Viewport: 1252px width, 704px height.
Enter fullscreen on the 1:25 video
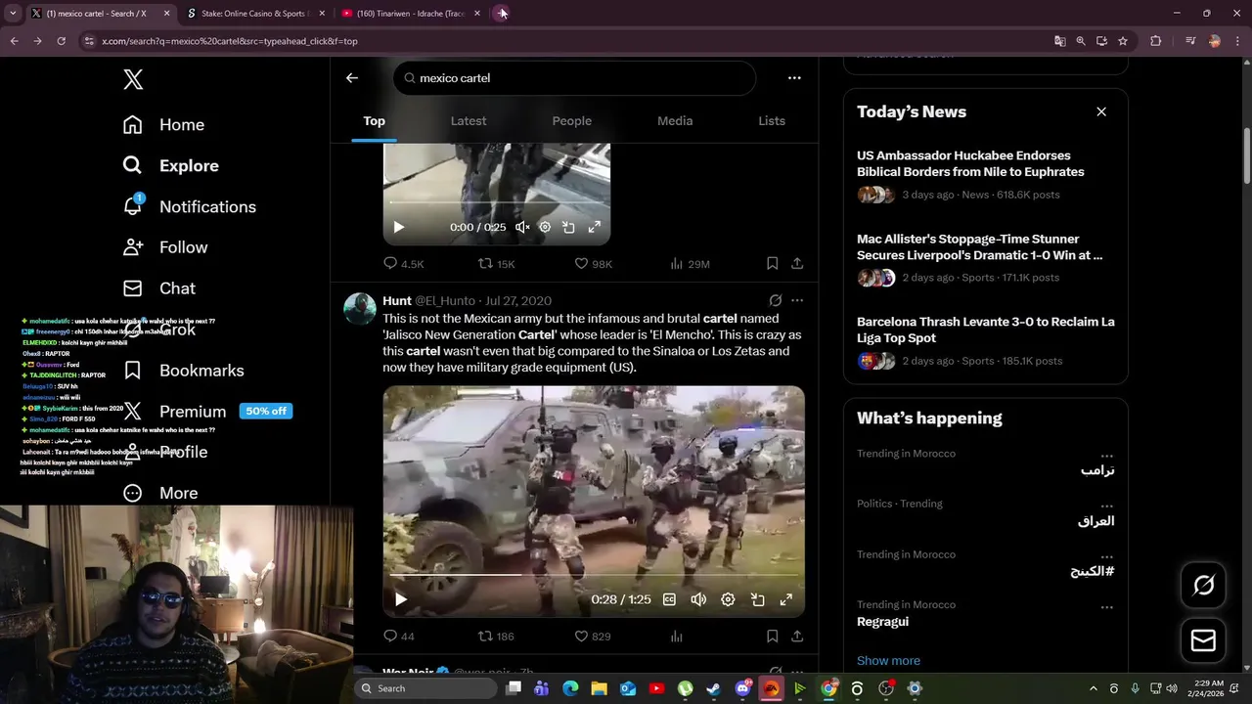coord(785,599)
